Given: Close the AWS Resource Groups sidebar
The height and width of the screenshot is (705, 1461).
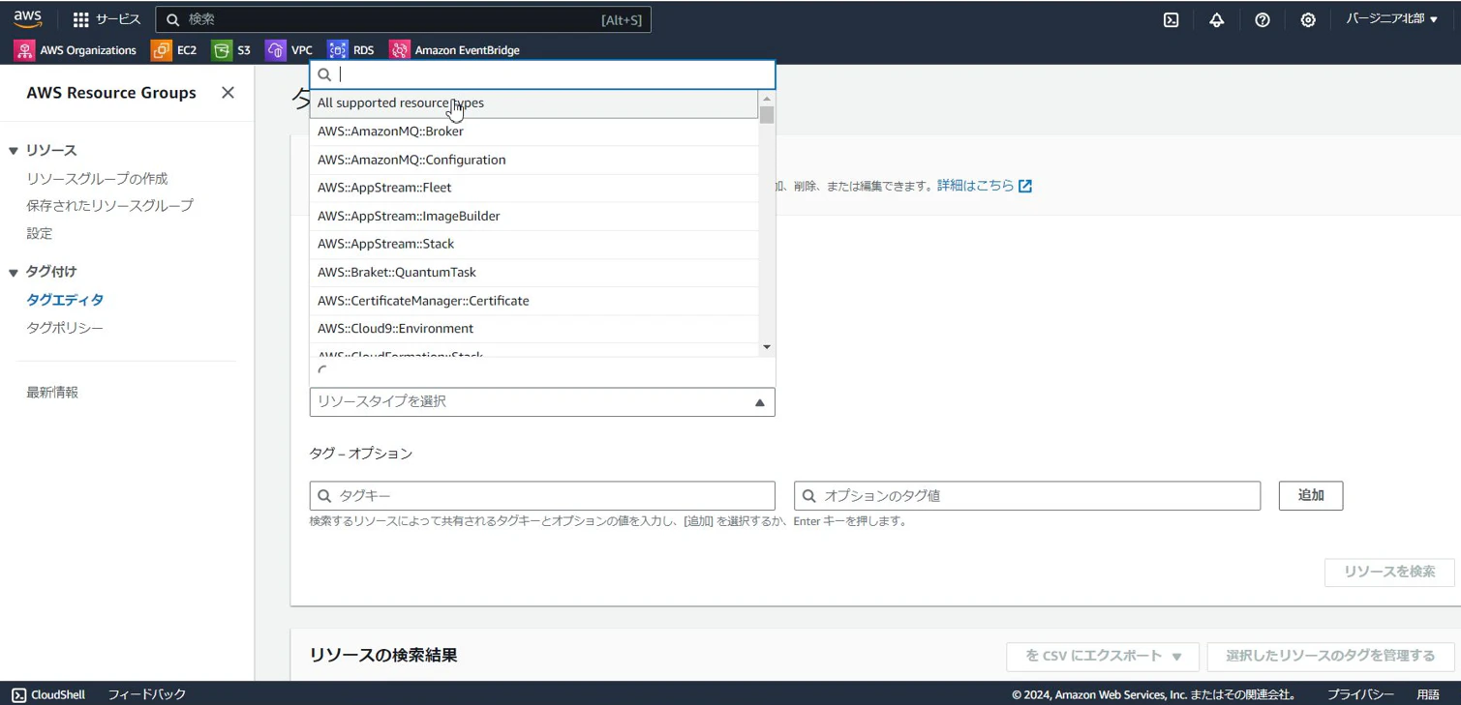Looking at the screenshot, I should point(228,93).
